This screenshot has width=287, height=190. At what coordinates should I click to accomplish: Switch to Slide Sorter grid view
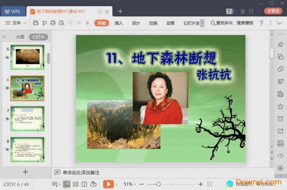click(x=75, y=184)
